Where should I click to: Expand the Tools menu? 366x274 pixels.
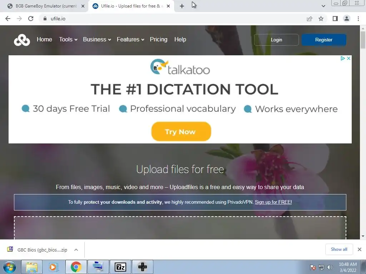68,39
